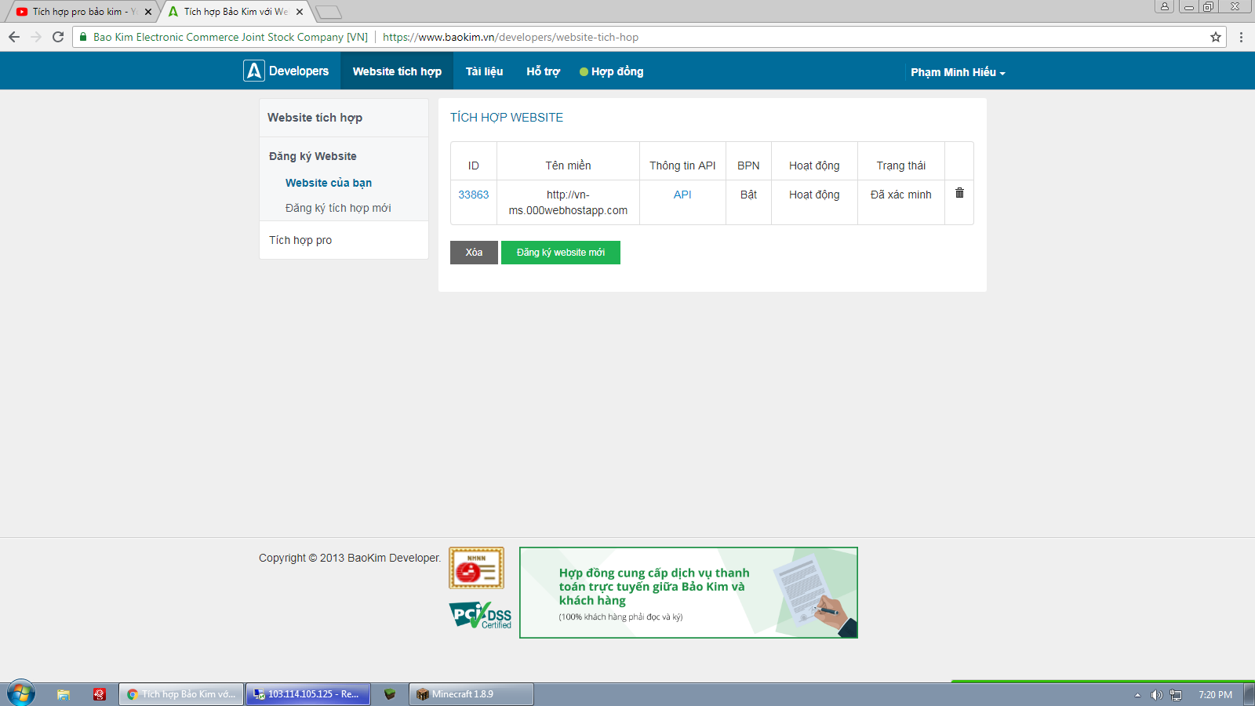Reload the page with the refresh icon
This screenshot has height=706, width=1255.
57,37
